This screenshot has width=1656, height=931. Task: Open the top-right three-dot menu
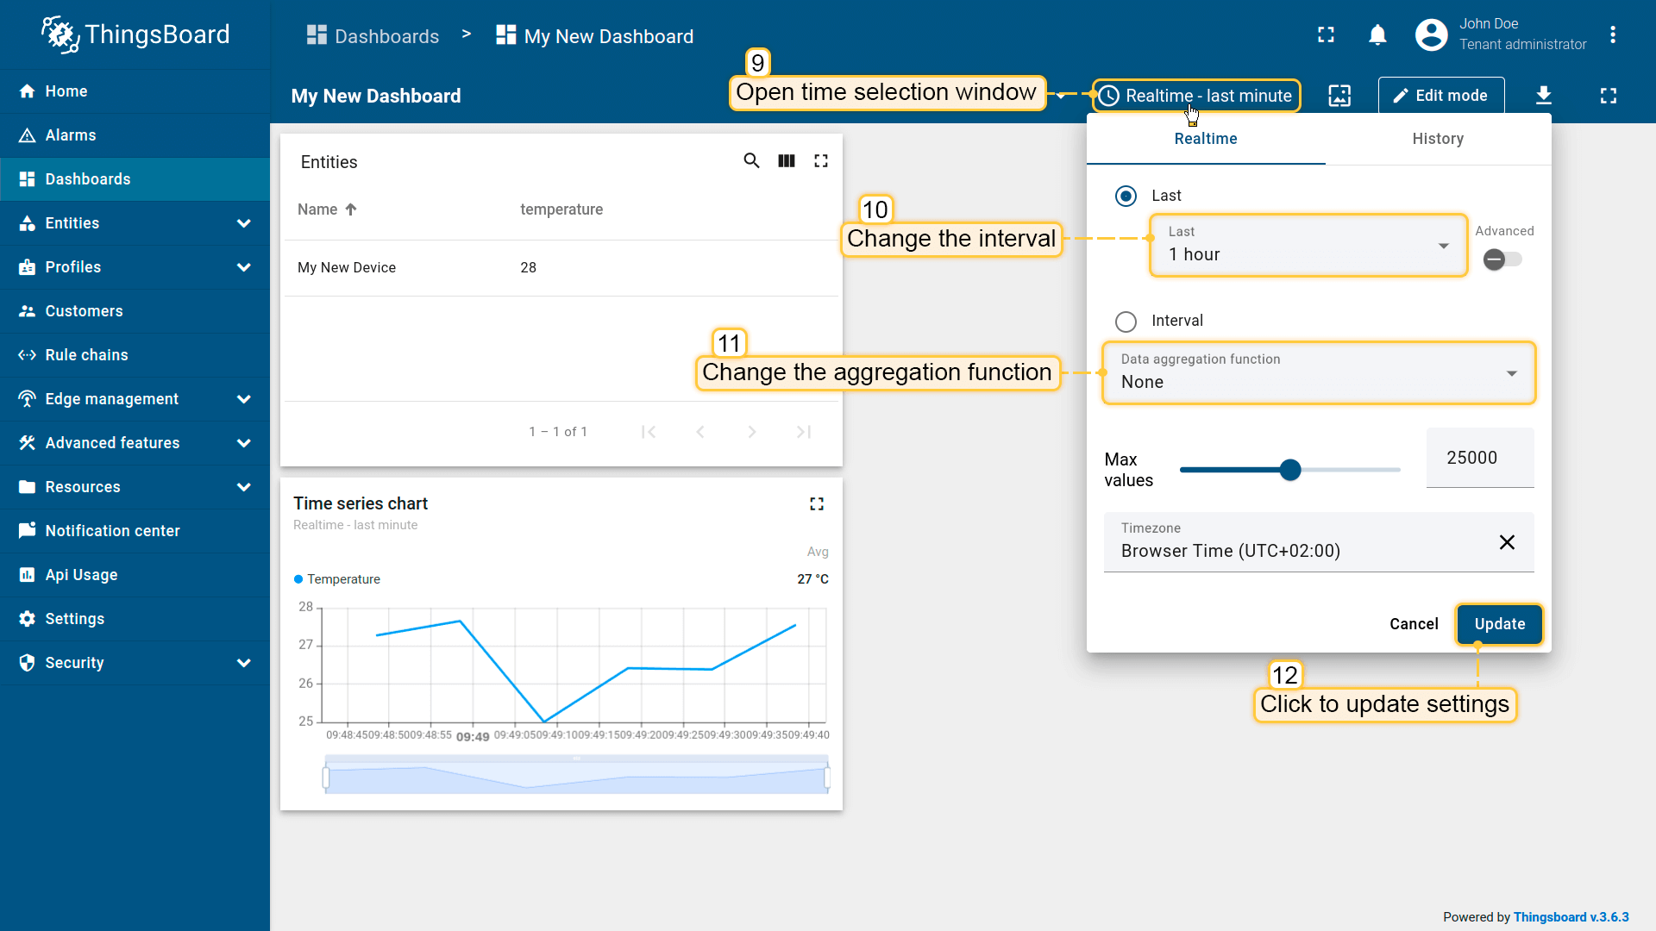coord(1612,34)
